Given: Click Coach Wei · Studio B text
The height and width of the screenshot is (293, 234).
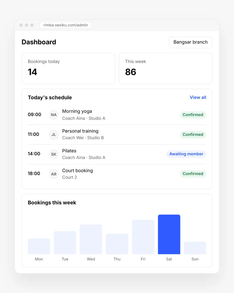Looking at the screenshot, I should tap(83, 138).
